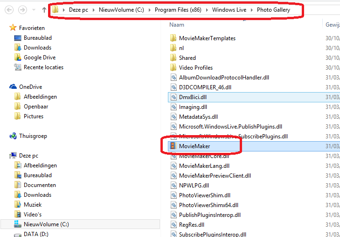Select Imaging.dll file
Screen dimensions: 340x237
point(193,107)
